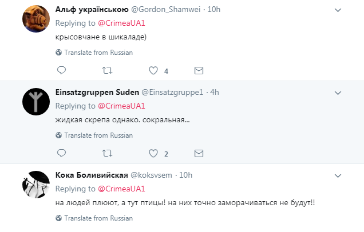Viewport: 364px width, 232px height.
Task: Reply to Einsatzgruppen Suden's tweet
Action: click(x=62, y=154)
